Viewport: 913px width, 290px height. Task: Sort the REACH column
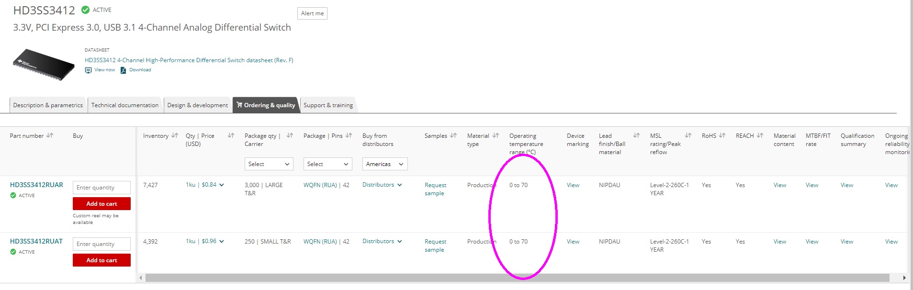coord(760,135)
